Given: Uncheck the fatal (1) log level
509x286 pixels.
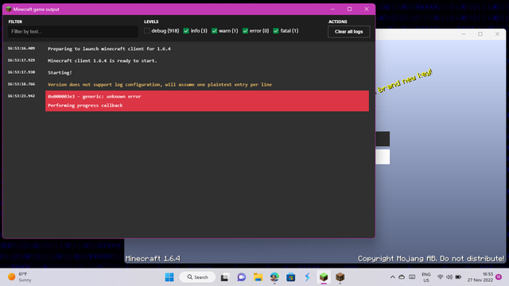Looking at the screenshot, I should coord(276,31).
